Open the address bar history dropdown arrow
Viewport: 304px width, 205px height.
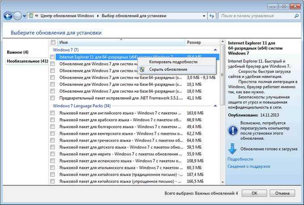tap(204, 16)
